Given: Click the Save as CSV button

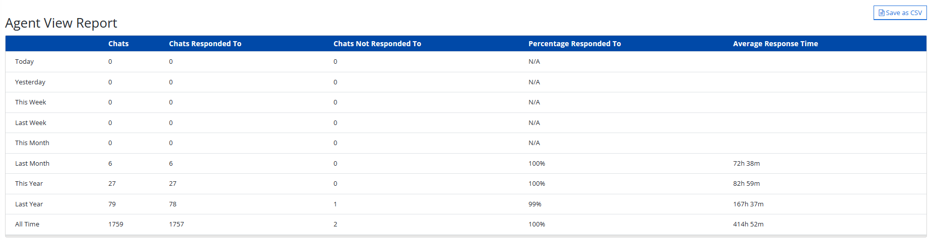Looking at the screenshot, I should (900, 13).
